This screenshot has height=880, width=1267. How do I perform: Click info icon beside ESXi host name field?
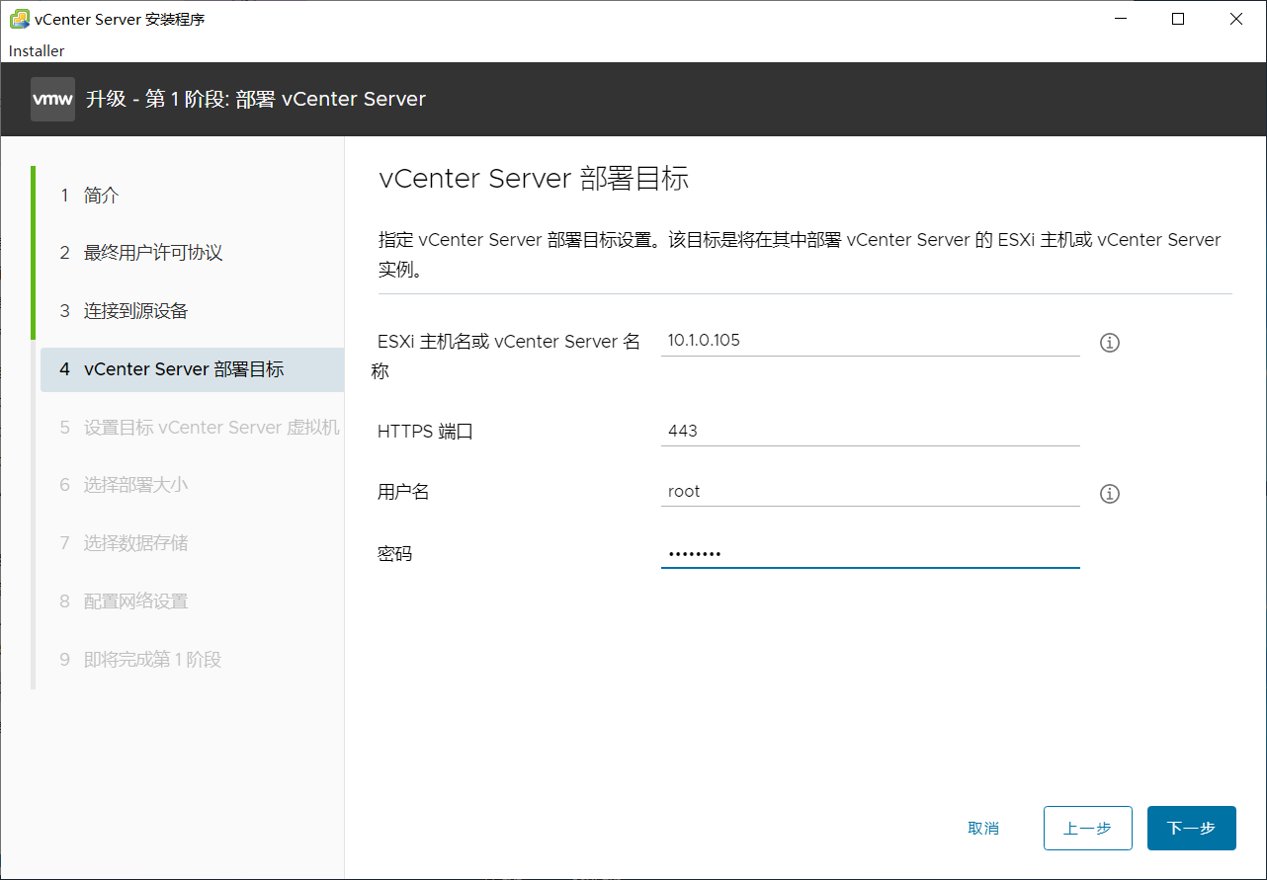coord(1110,343)
